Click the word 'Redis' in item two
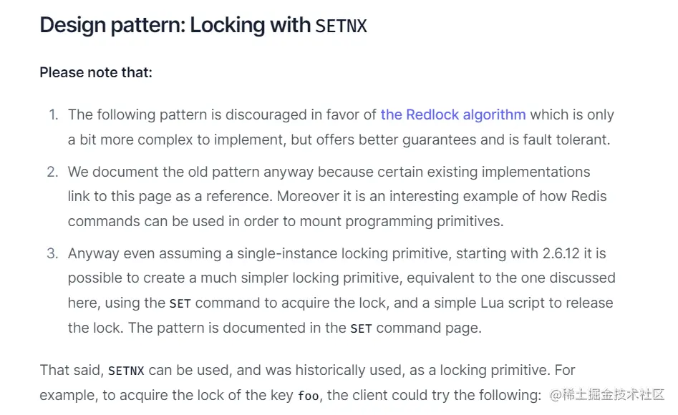This screenshot has width=678, height=415. coord(587,196)
